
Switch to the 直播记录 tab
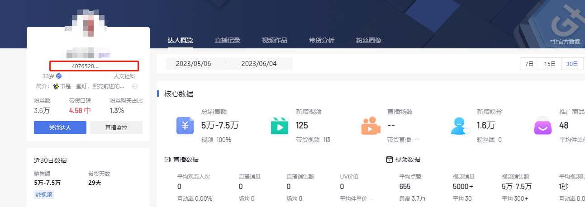coord(227,40)
